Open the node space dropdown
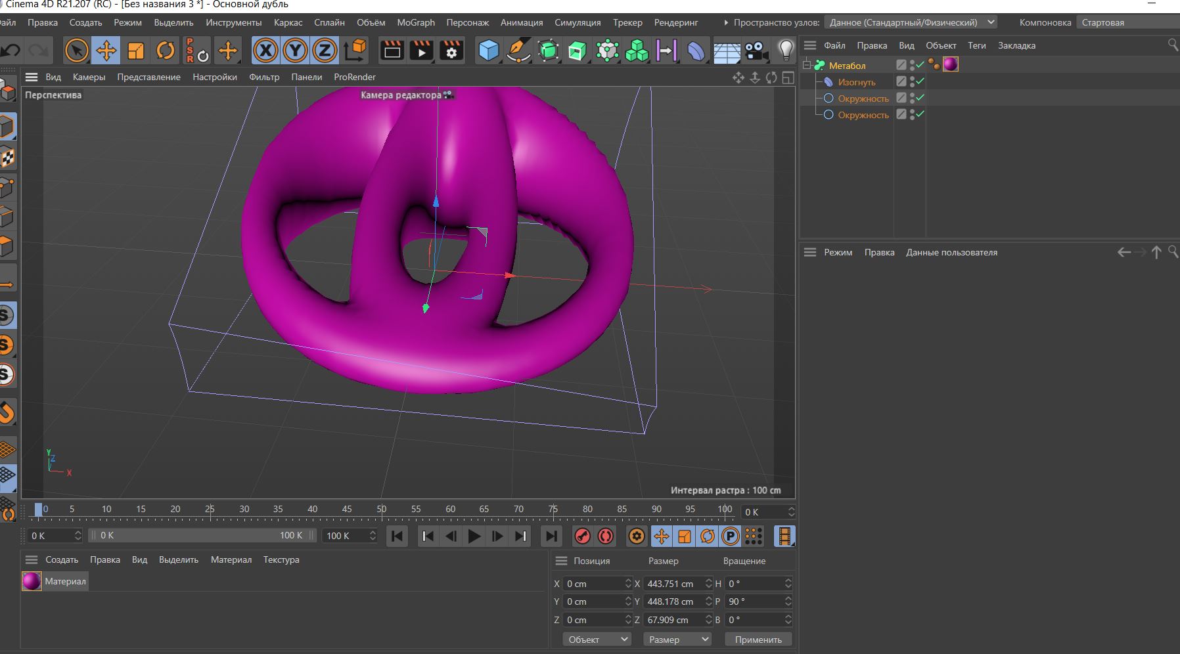Viewport: 1180px width, 654px height. 989,22
